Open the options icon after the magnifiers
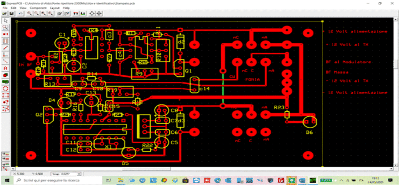This screenshot has height=186, width=400. tap(60, 14)
